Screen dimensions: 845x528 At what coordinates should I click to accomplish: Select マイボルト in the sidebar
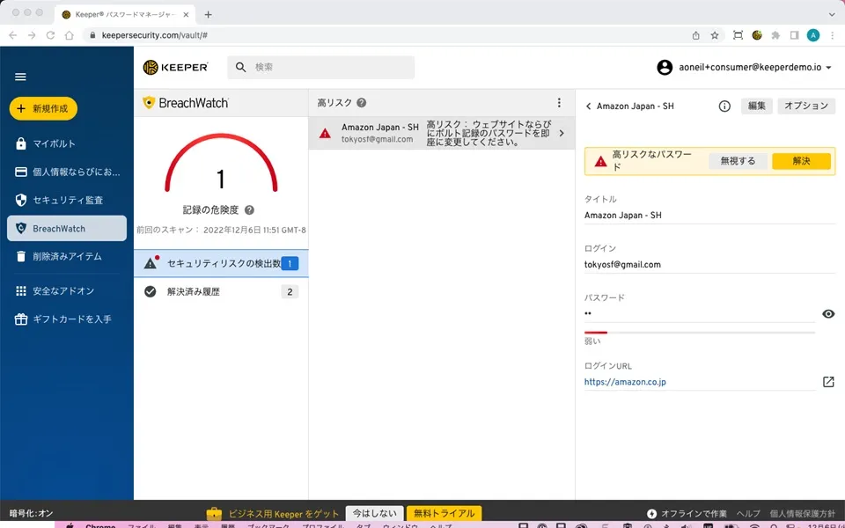tap(53, 144)
